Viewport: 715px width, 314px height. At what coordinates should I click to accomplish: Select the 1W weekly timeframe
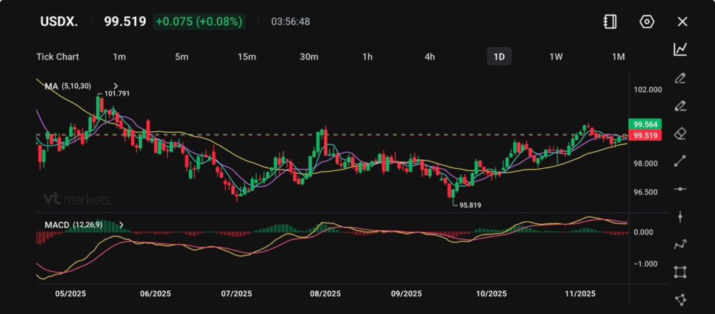pyautogui.click(x=556, y=57)
